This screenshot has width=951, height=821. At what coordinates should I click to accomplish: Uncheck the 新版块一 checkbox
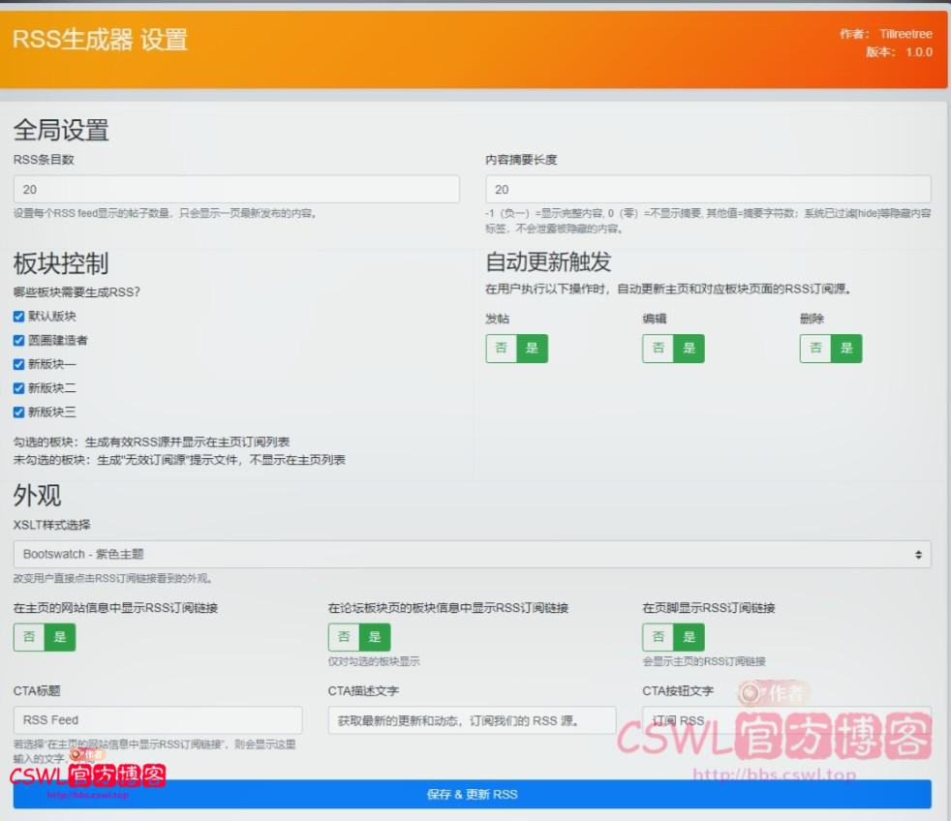pyautogui.click(x=17, y=364)
